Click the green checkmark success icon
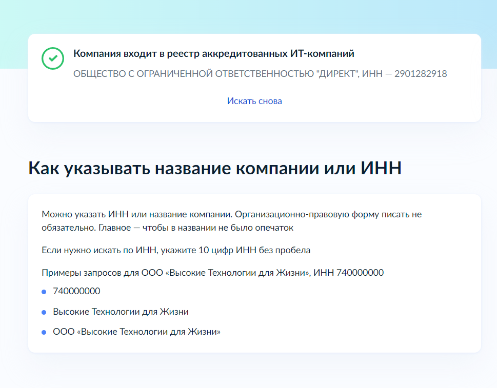This screenshot has height=388, width=497. [53, 58]
